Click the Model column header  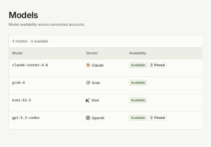coord(17,53)
